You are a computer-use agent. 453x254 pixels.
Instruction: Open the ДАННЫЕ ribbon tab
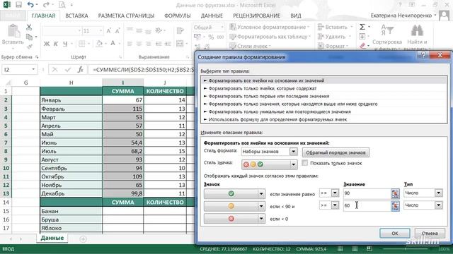pyautogui.click(x=212, y=16)
